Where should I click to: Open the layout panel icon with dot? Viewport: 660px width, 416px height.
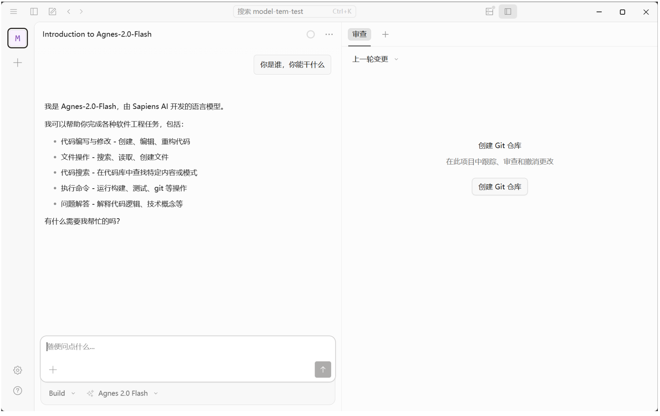click(490, 12)
